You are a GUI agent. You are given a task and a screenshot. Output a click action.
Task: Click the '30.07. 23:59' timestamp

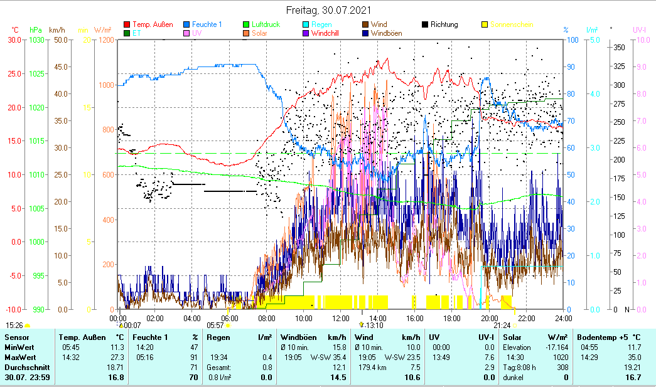point(27,378)
